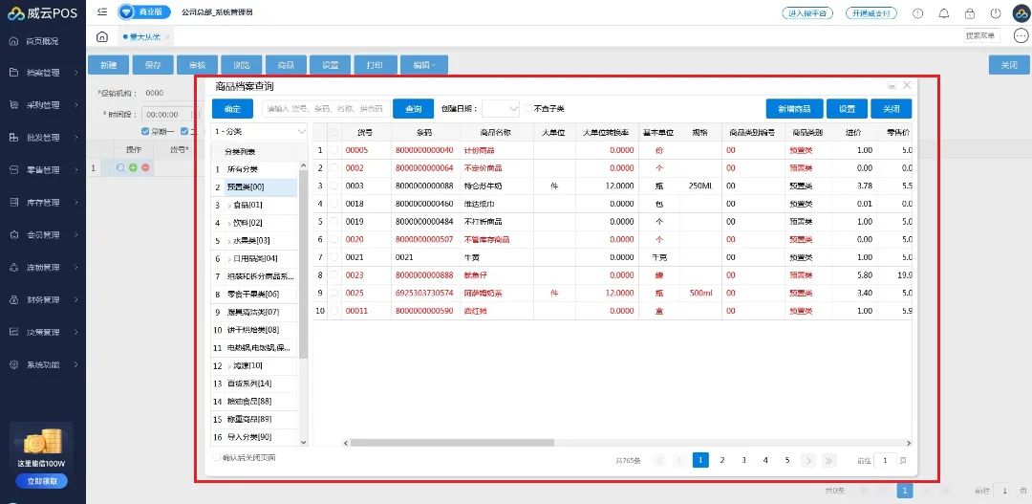
Task: Select 预置类[00] in the category list
Action: 246,187
